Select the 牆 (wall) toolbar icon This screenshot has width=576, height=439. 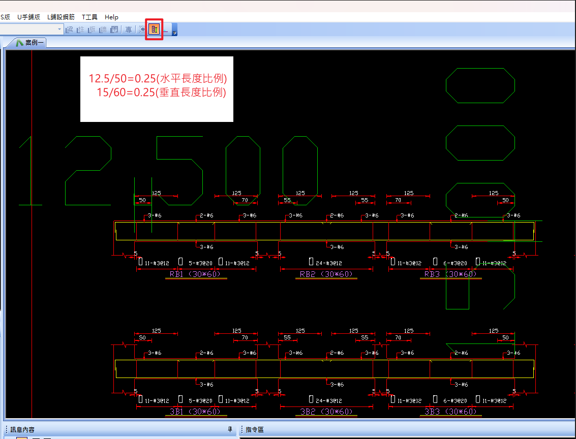[103, 30]
